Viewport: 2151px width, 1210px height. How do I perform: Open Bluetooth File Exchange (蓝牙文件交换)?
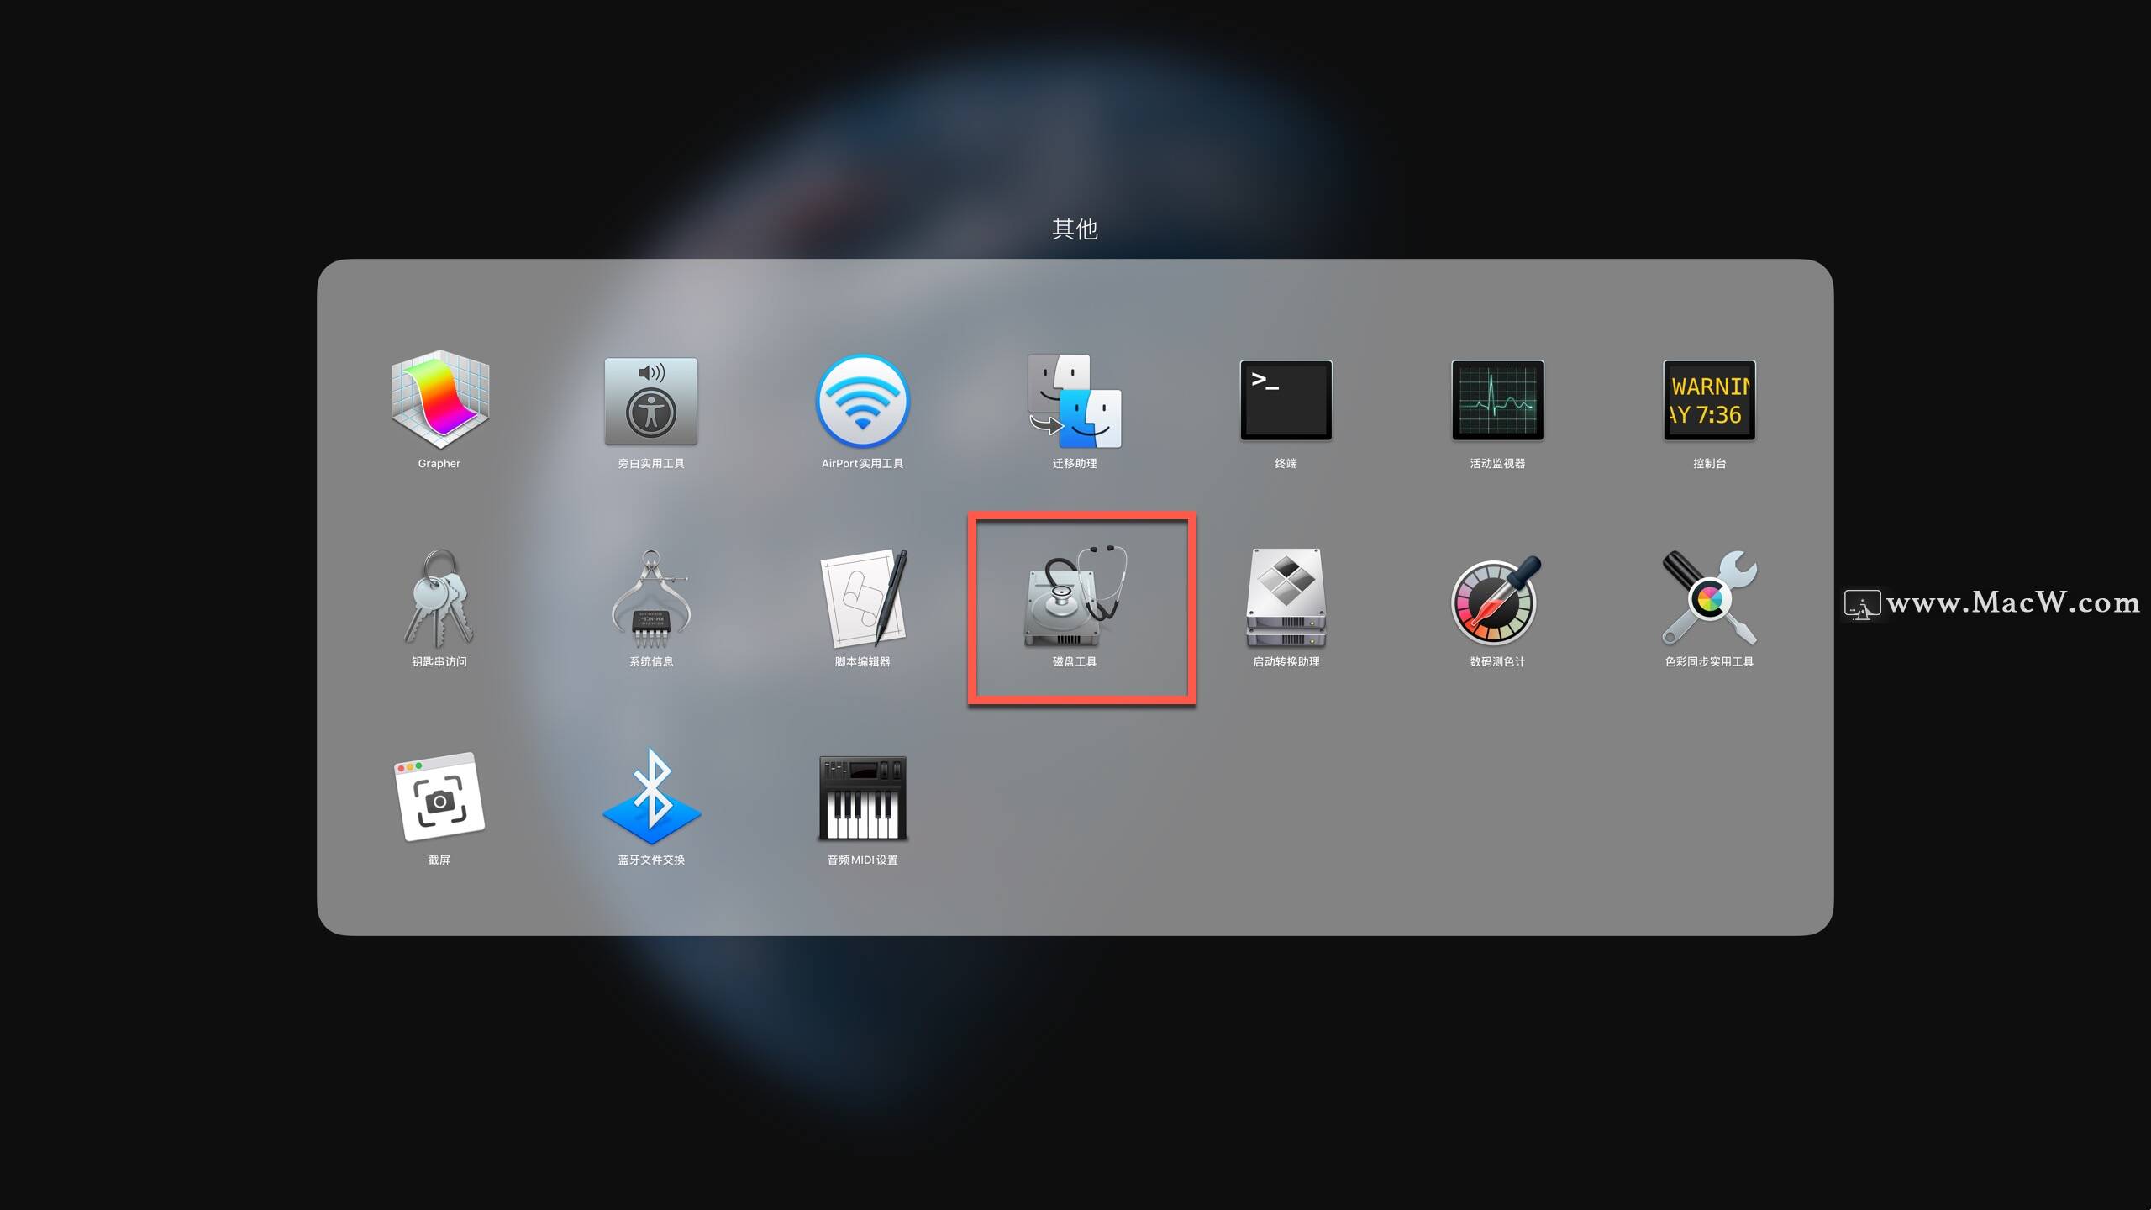point(651,797)
